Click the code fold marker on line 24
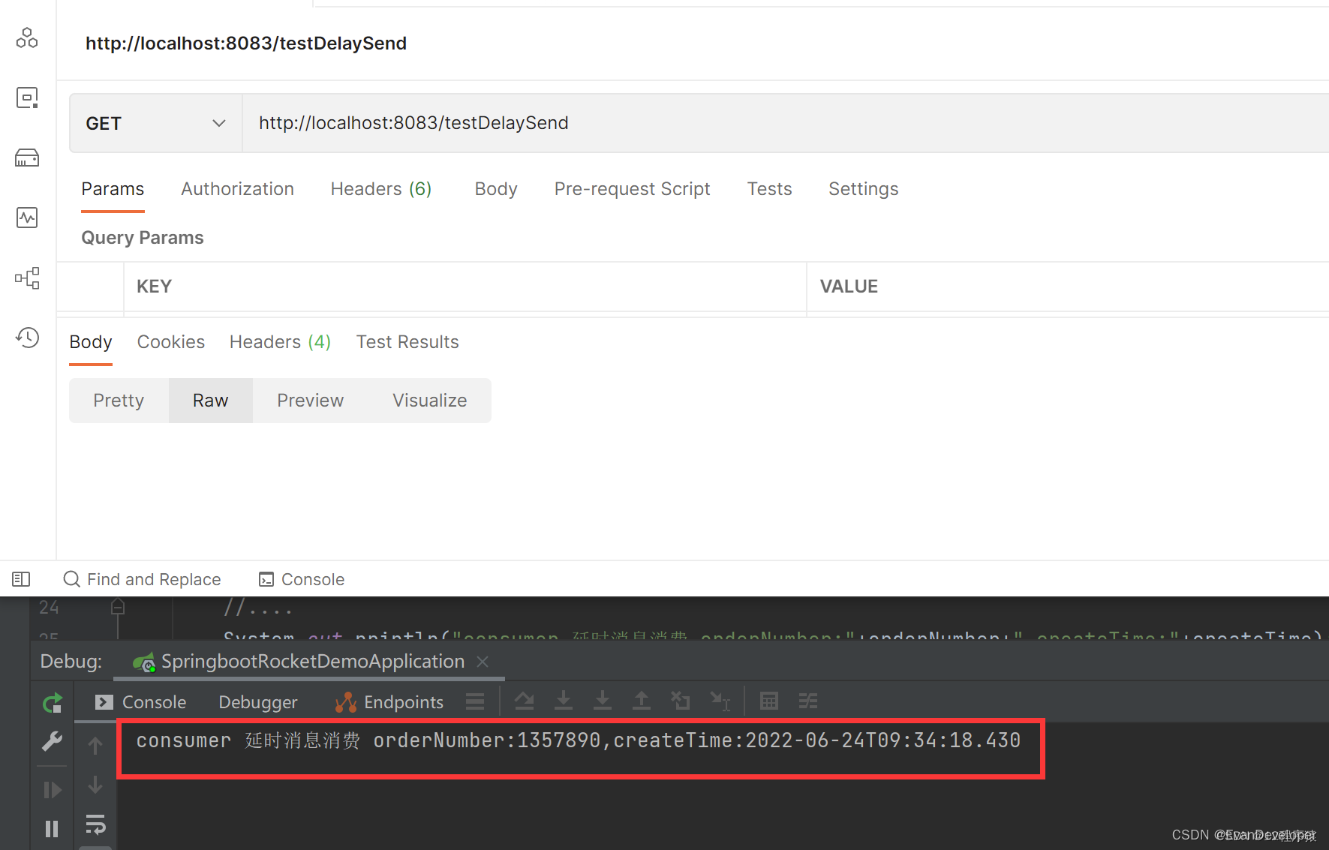1329x850 pixels. pos(118,606)
